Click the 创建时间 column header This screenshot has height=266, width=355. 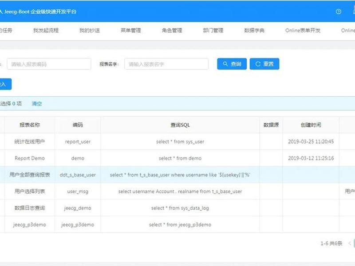point(311,125)
